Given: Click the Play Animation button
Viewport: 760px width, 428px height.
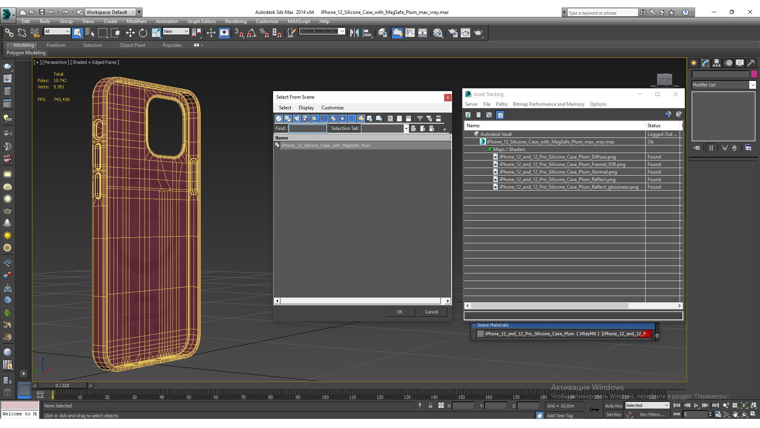Looking at the screenshot, I should 696,405.
